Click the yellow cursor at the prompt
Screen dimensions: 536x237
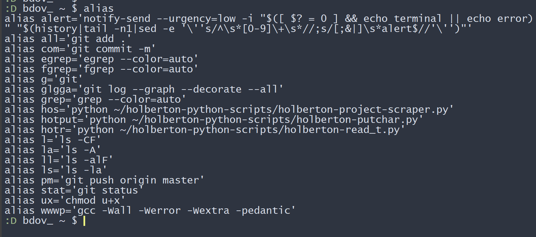click(x=84, y=221)
